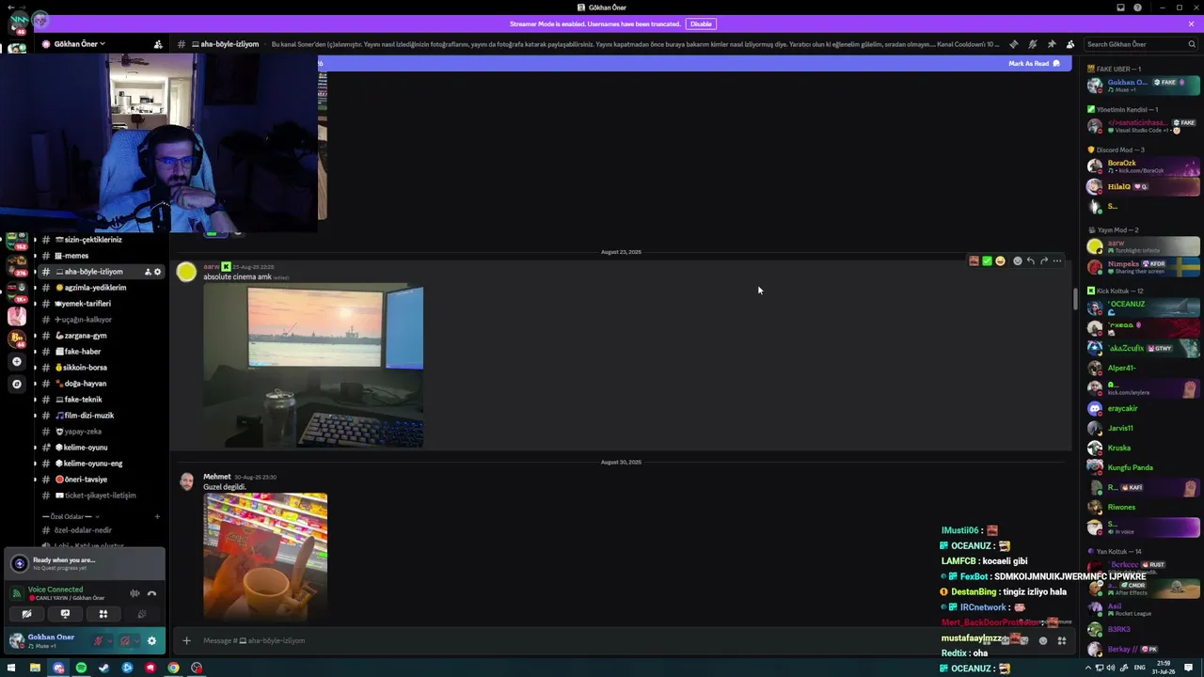The image size is (1204, 677).
Task: Open the Kungfu Panda member profile
Action: click(x=1143, y=467)
